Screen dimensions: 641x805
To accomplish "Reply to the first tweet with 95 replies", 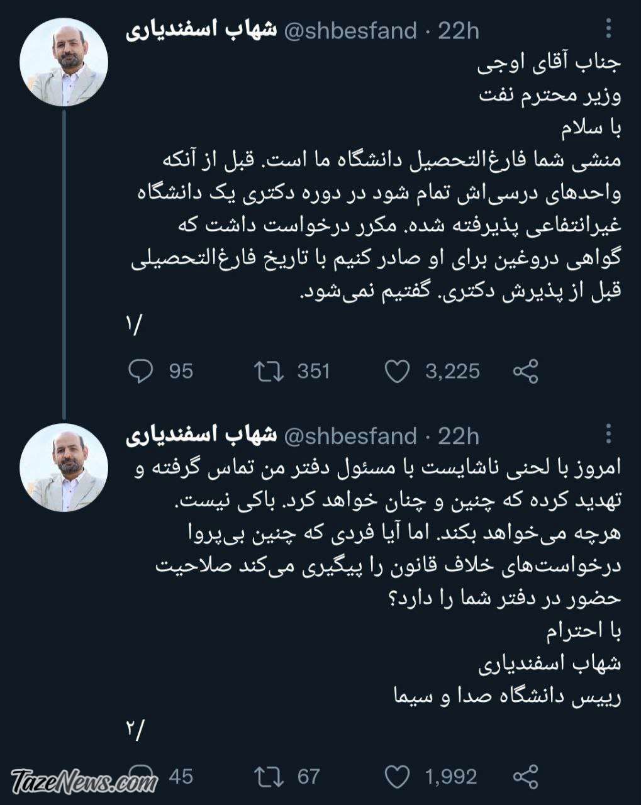I will point(141,371).
